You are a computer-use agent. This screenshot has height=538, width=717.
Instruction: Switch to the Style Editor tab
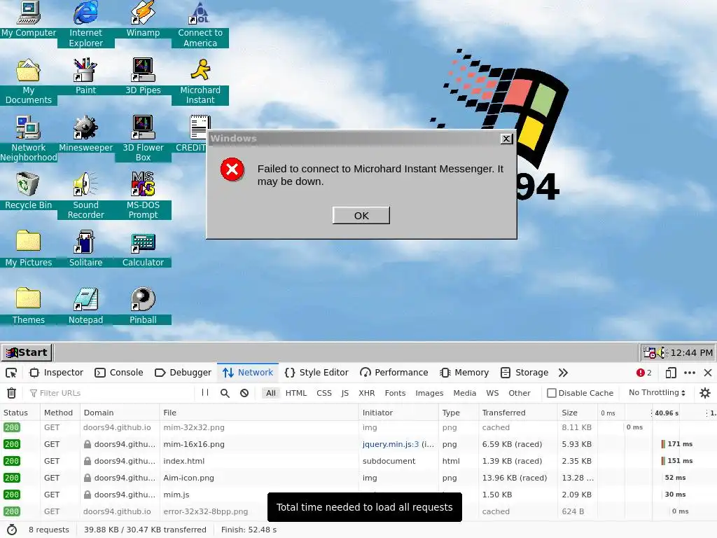point(316,373)
